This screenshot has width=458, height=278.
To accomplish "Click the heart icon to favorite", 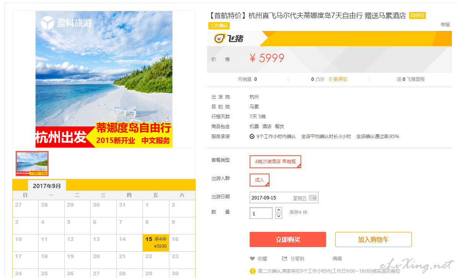I will (252, 259).
